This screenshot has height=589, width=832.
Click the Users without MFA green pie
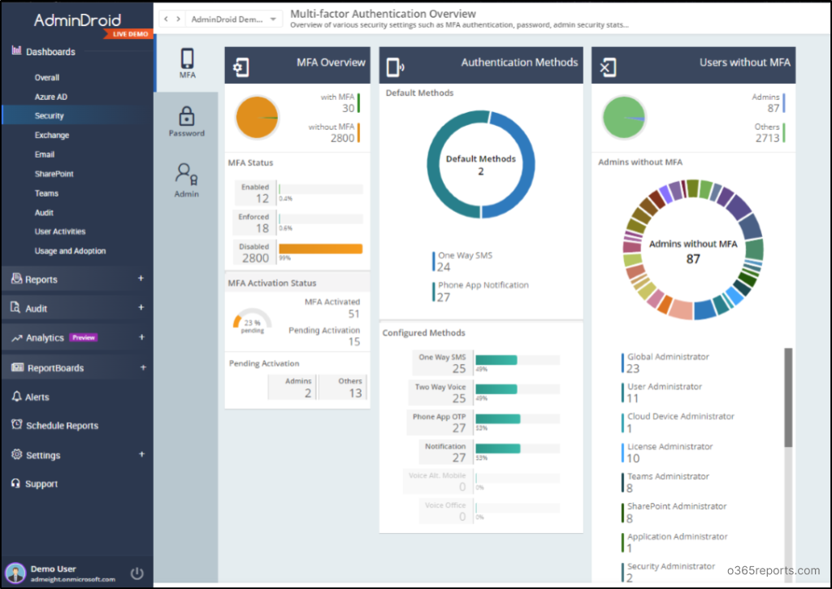[624, 117]
